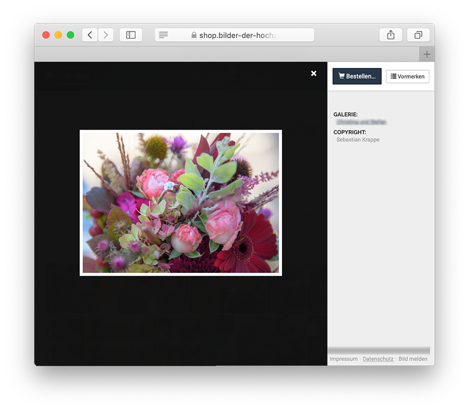Show all tabs overview button
The width and height of the screenshot is (469, 411).
coord(418,35)
